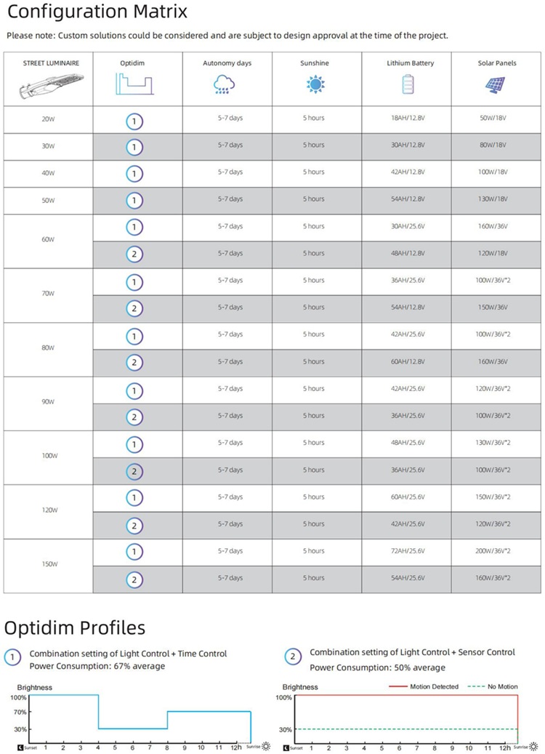Click the red Motion Detected legend line
545x754 pixels.
point(397,686)
